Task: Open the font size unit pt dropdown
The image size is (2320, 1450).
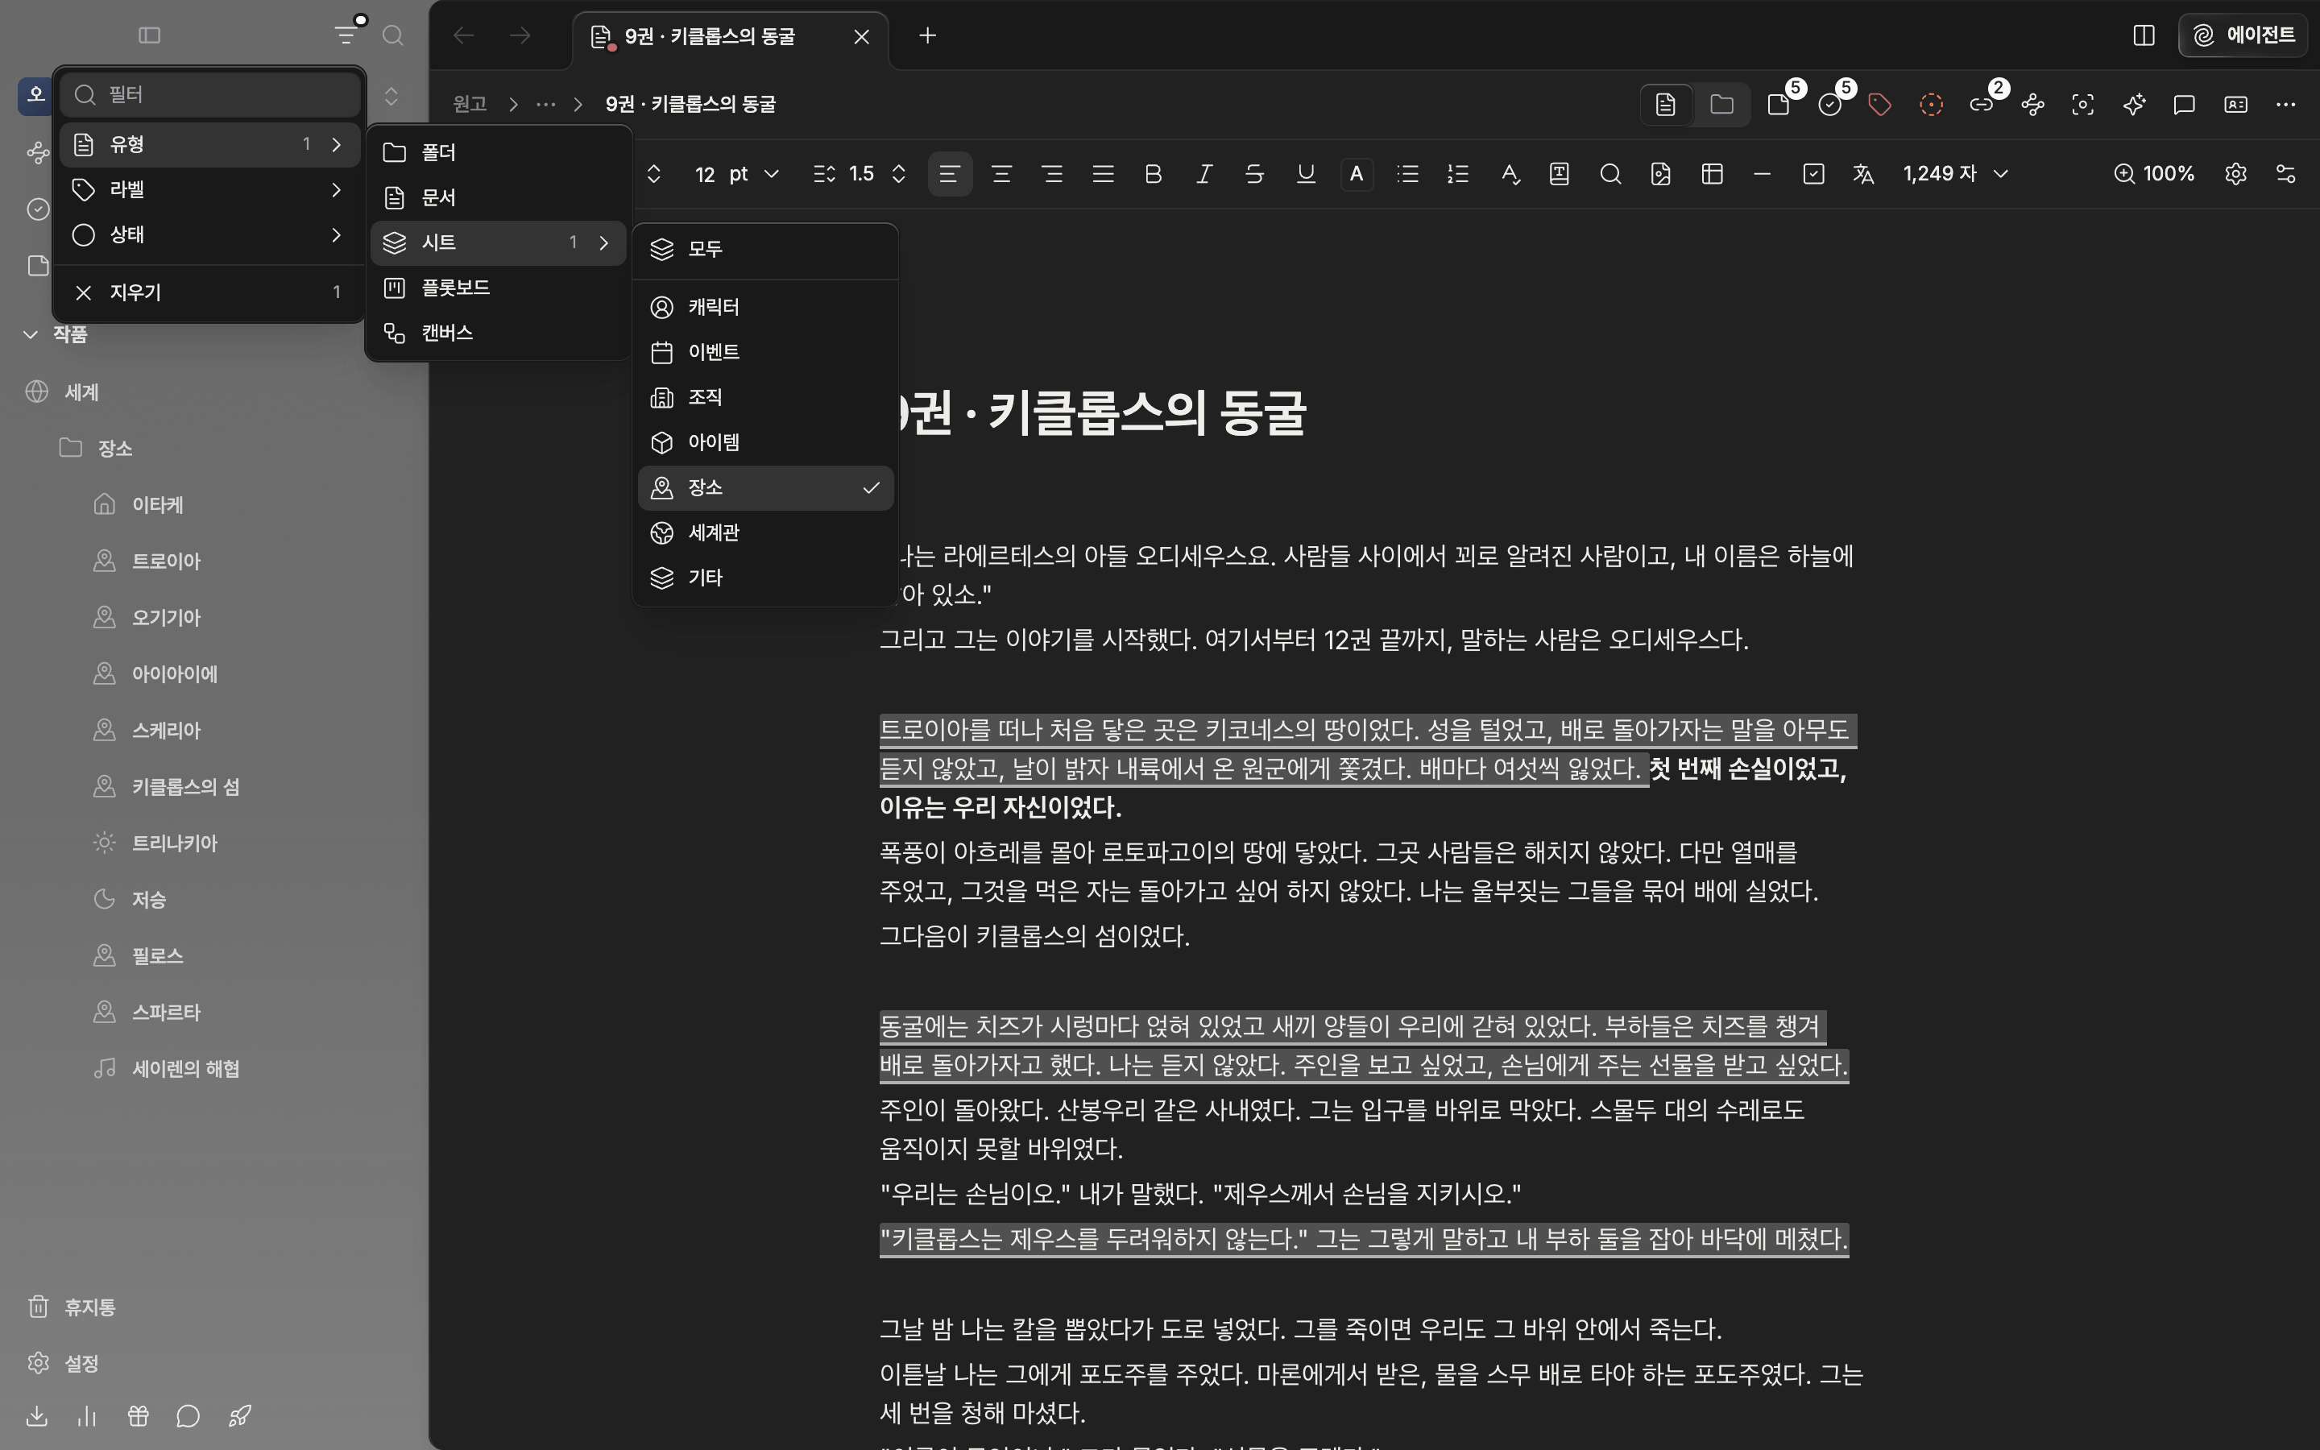Action: point(753,173)
